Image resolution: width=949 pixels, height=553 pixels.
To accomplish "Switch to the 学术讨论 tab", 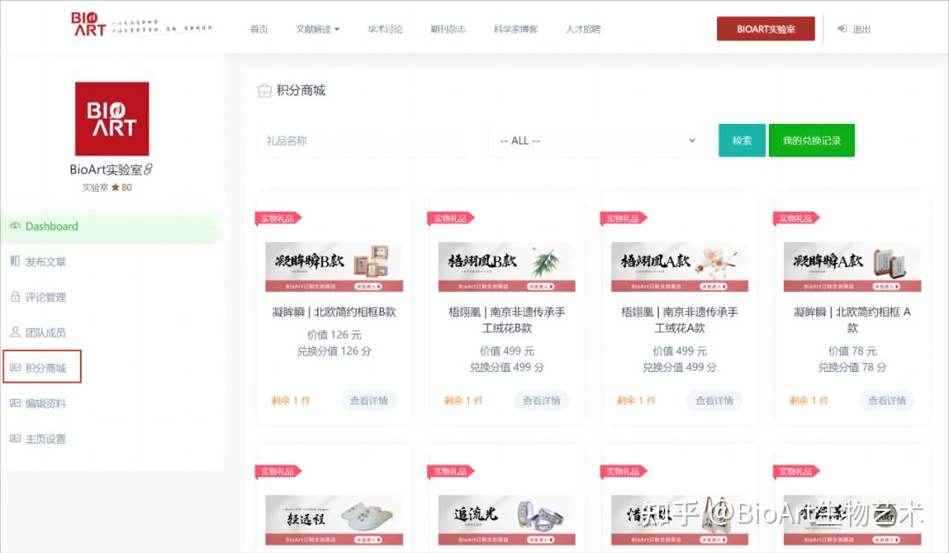I will click(385, 28).
